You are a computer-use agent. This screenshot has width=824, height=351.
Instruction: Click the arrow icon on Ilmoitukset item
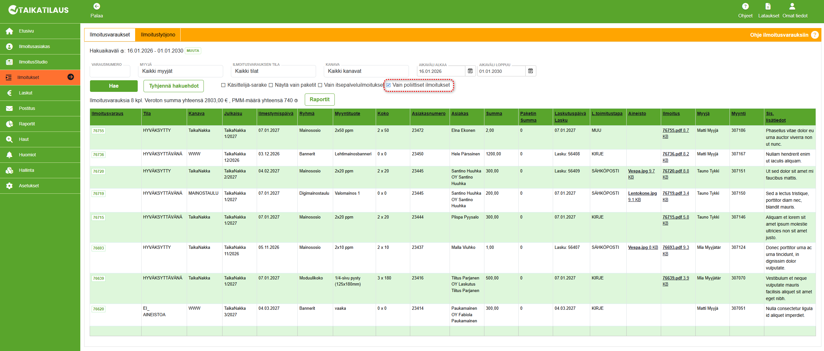point(71,77)
